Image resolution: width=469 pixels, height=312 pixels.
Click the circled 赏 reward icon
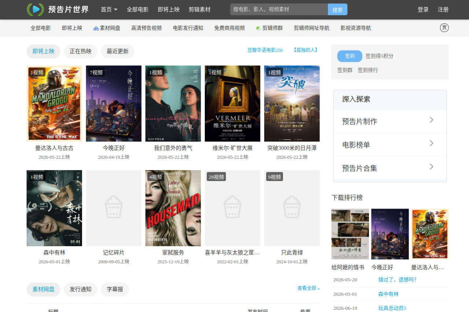[x=444, y=28]
